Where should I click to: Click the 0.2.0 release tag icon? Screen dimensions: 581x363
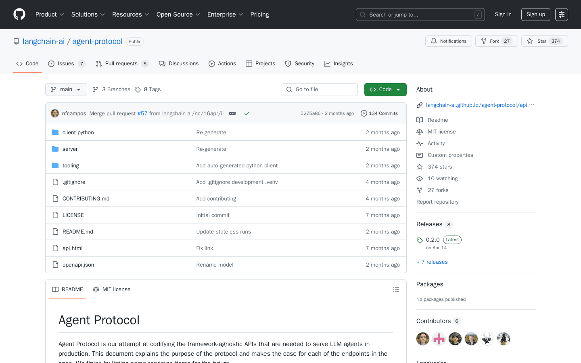click(419, 240)
